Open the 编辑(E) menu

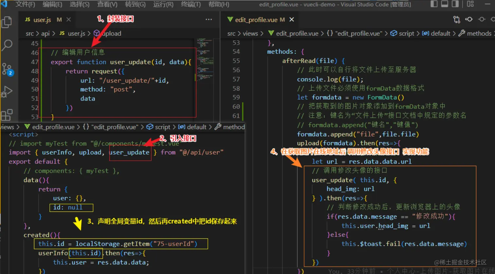(52, 4)
